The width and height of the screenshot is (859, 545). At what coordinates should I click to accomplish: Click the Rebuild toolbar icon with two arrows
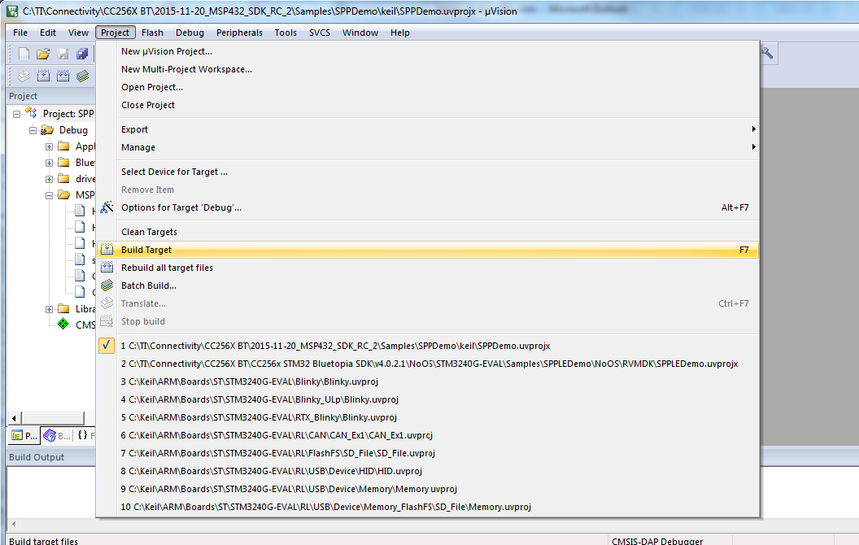pyautogui.click(x=63, y=76)
